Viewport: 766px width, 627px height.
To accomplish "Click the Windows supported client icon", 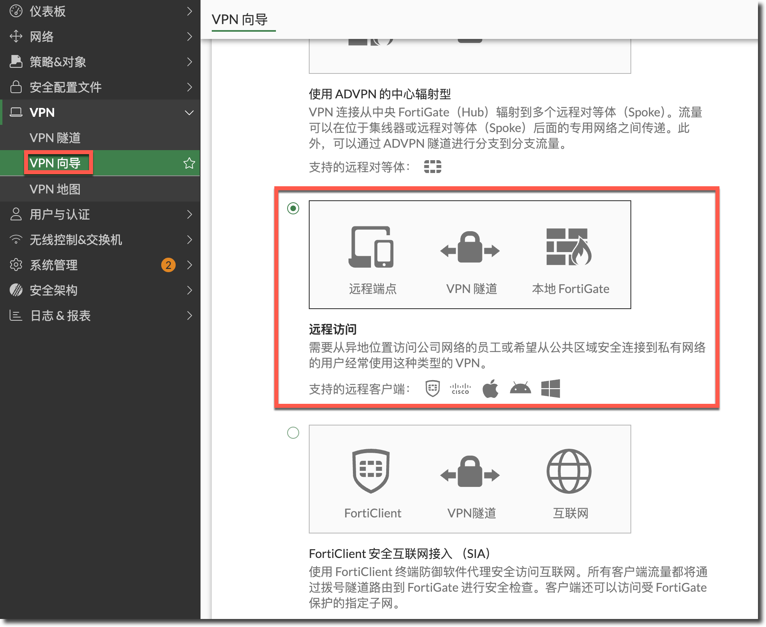I will [550, 389].
